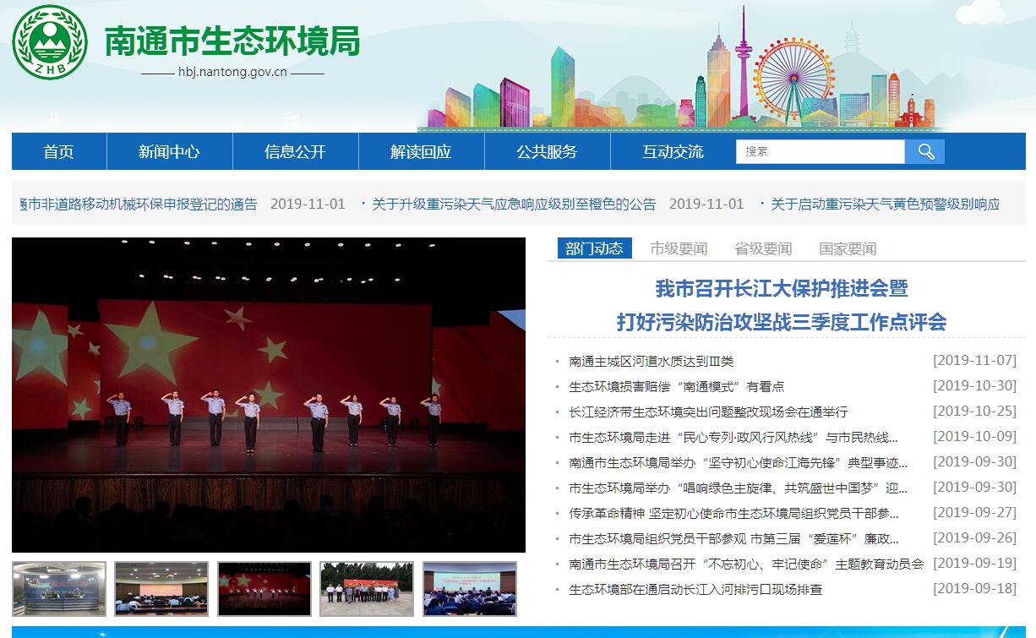Open the 首页 navigation menu item
This screenshot has width=1036, height=638.
click(59, 152)
